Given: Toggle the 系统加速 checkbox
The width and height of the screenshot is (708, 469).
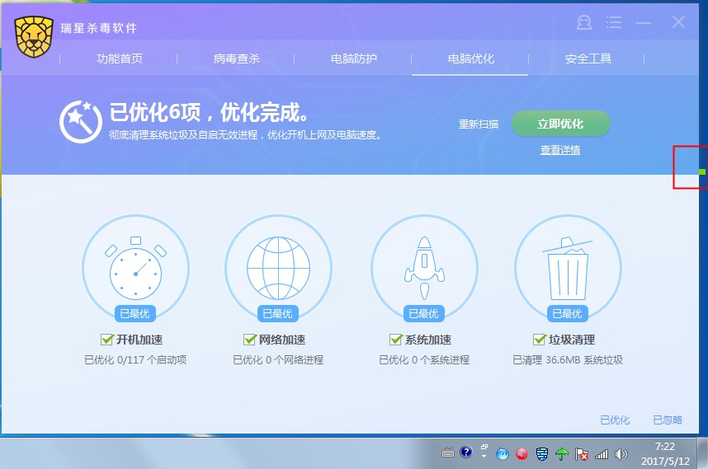Looking at the screenshot, I should (x=396, y=340).
